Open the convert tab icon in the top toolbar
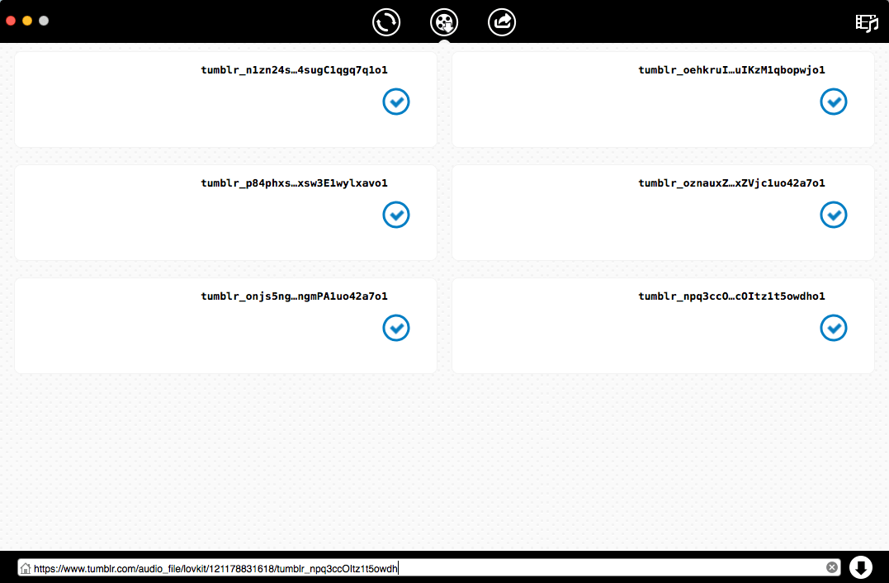Image resolution: width=889 pixels, height=583 pixels. coord(386,22)
